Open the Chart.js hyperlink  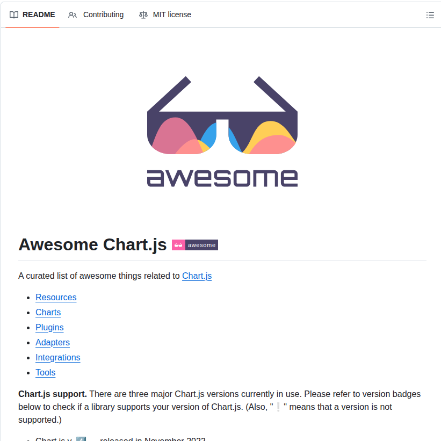coord(197,276)
